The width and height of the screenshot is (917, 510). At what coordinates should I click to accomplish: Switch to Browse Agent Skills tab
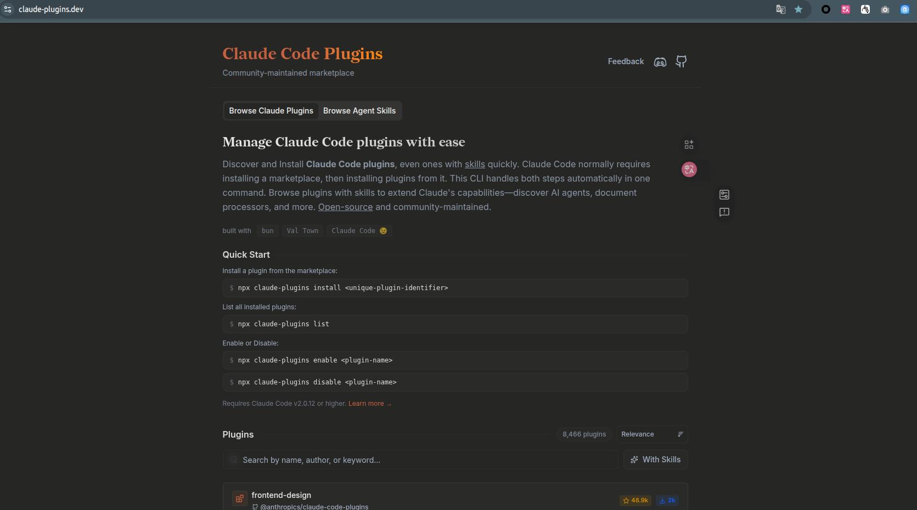(359, 111)
